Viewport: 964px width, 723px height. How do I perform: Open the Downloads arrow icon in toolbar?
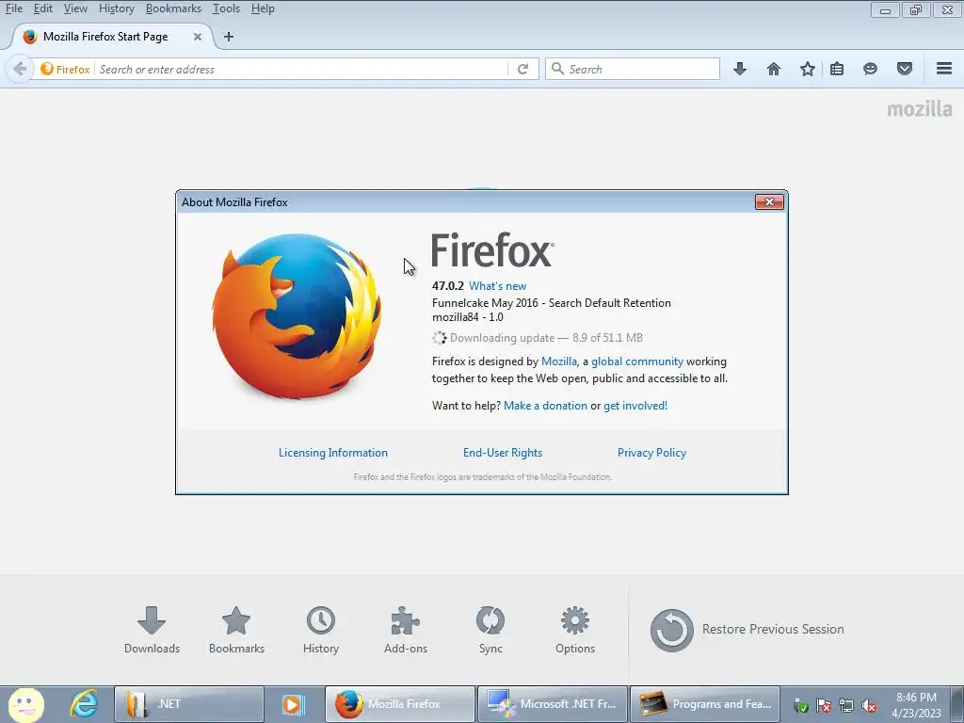[x=740, y=69]
